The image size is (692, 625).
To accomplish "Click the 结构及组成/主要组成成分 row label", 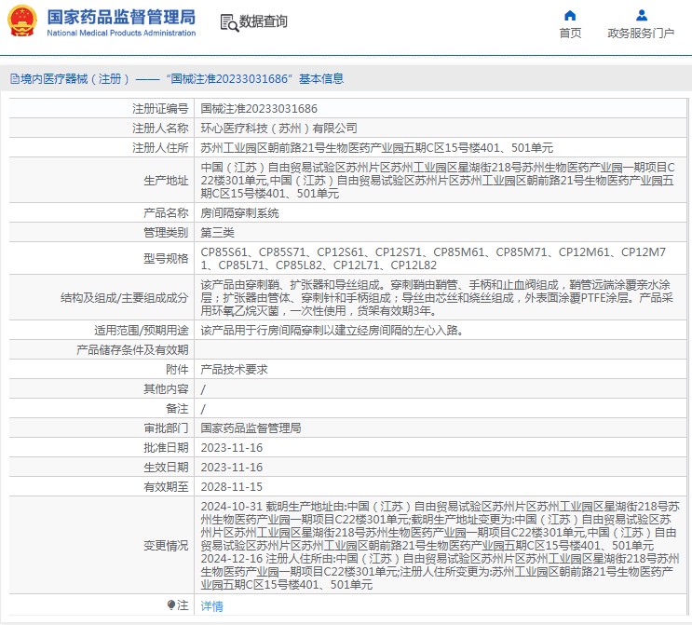I will 125,297.
